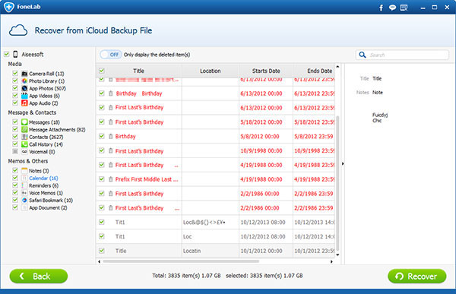This screenshot has height=294, width=456.
Task: Click the scroll up arrow of the table
Action: [x=337, y=67]
